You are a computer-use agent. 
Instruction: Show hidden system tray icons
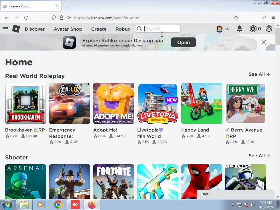click(232, 205)
